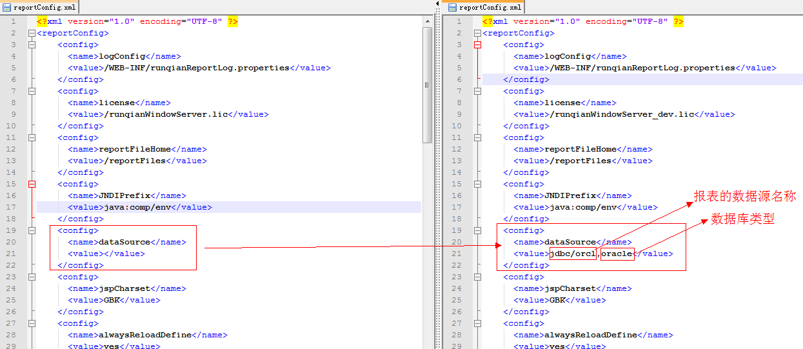The height and width of the screenshot is (349, 803).
Task: Click line number 17 in left pane margin
Action: (11, 208)
